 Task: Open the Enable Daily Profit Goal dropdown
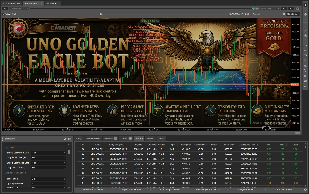[49, 153]
